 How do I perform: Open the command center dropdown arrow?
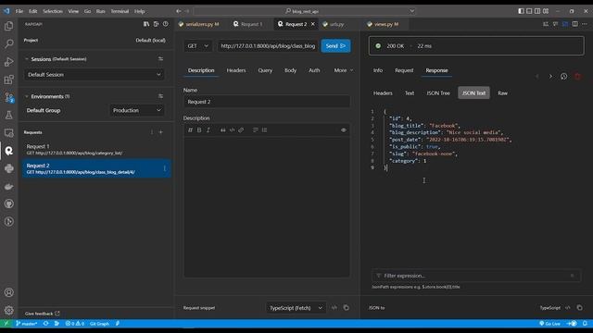pyautogui.click(x=411, y=11)
